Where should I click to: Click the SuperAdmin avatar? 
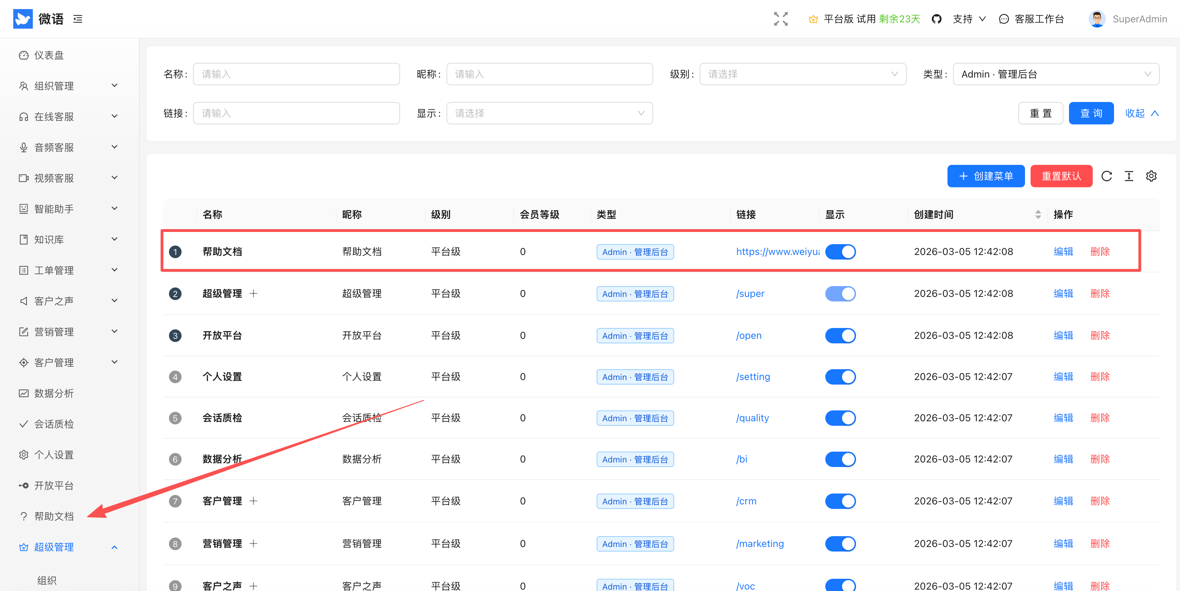1097,19
